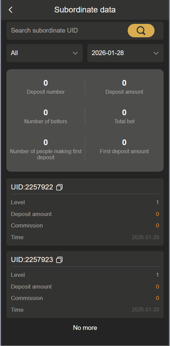Open the 2026-01-28 date dropdown
This screenshot has height=346, width=170.
[x=125, y=53]
